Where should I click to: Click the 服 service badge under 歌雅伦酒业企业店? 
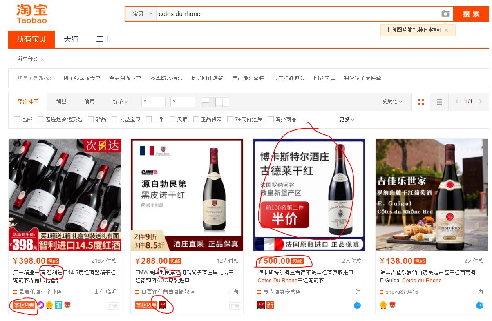tap(58, 305)
